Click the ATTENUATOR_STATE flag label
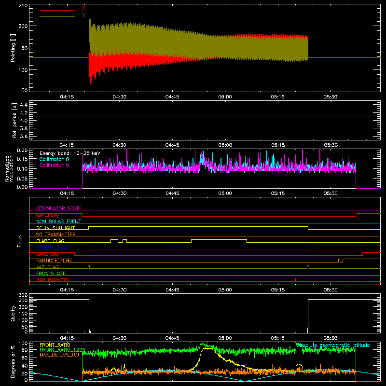Image resolution: width=386 pixels, height=386 pixels. click(x=58, y=208)
